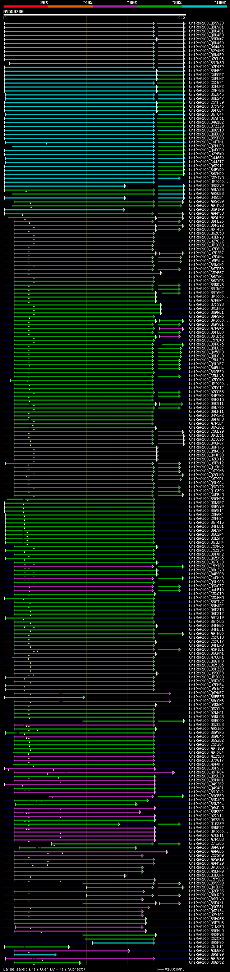
Task: Select the UniRef100_A9TR84 label
Action: pyautogui.click(x=206, y=772)
